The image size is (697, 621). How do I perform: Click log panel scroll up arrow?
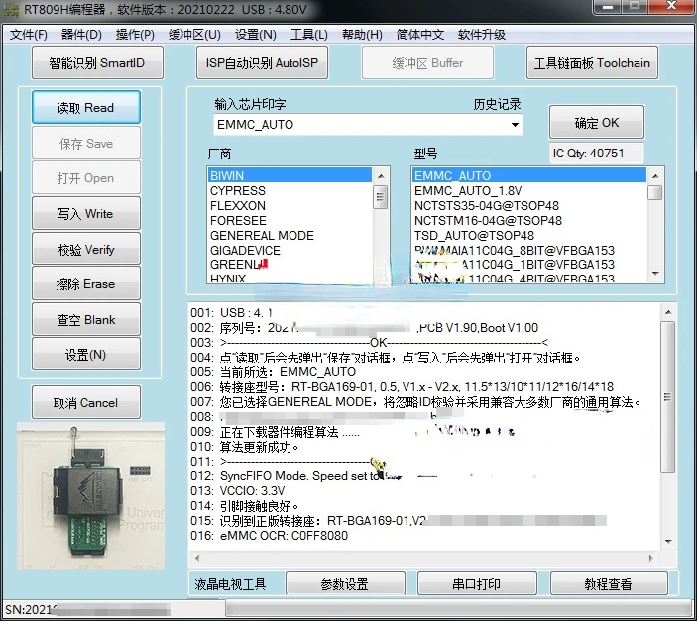668,312
